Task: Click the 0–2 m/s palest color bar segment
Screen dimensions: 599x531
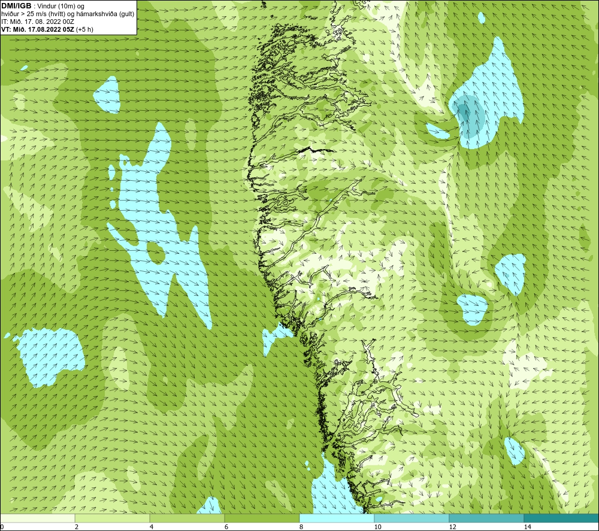Action: [x=37, y=518]
